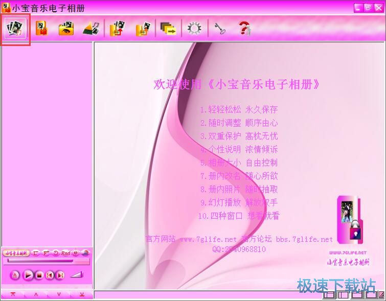Toggle Rnd random playback mode
Screen dimensions: 386x301
click(x=65, y=253)
